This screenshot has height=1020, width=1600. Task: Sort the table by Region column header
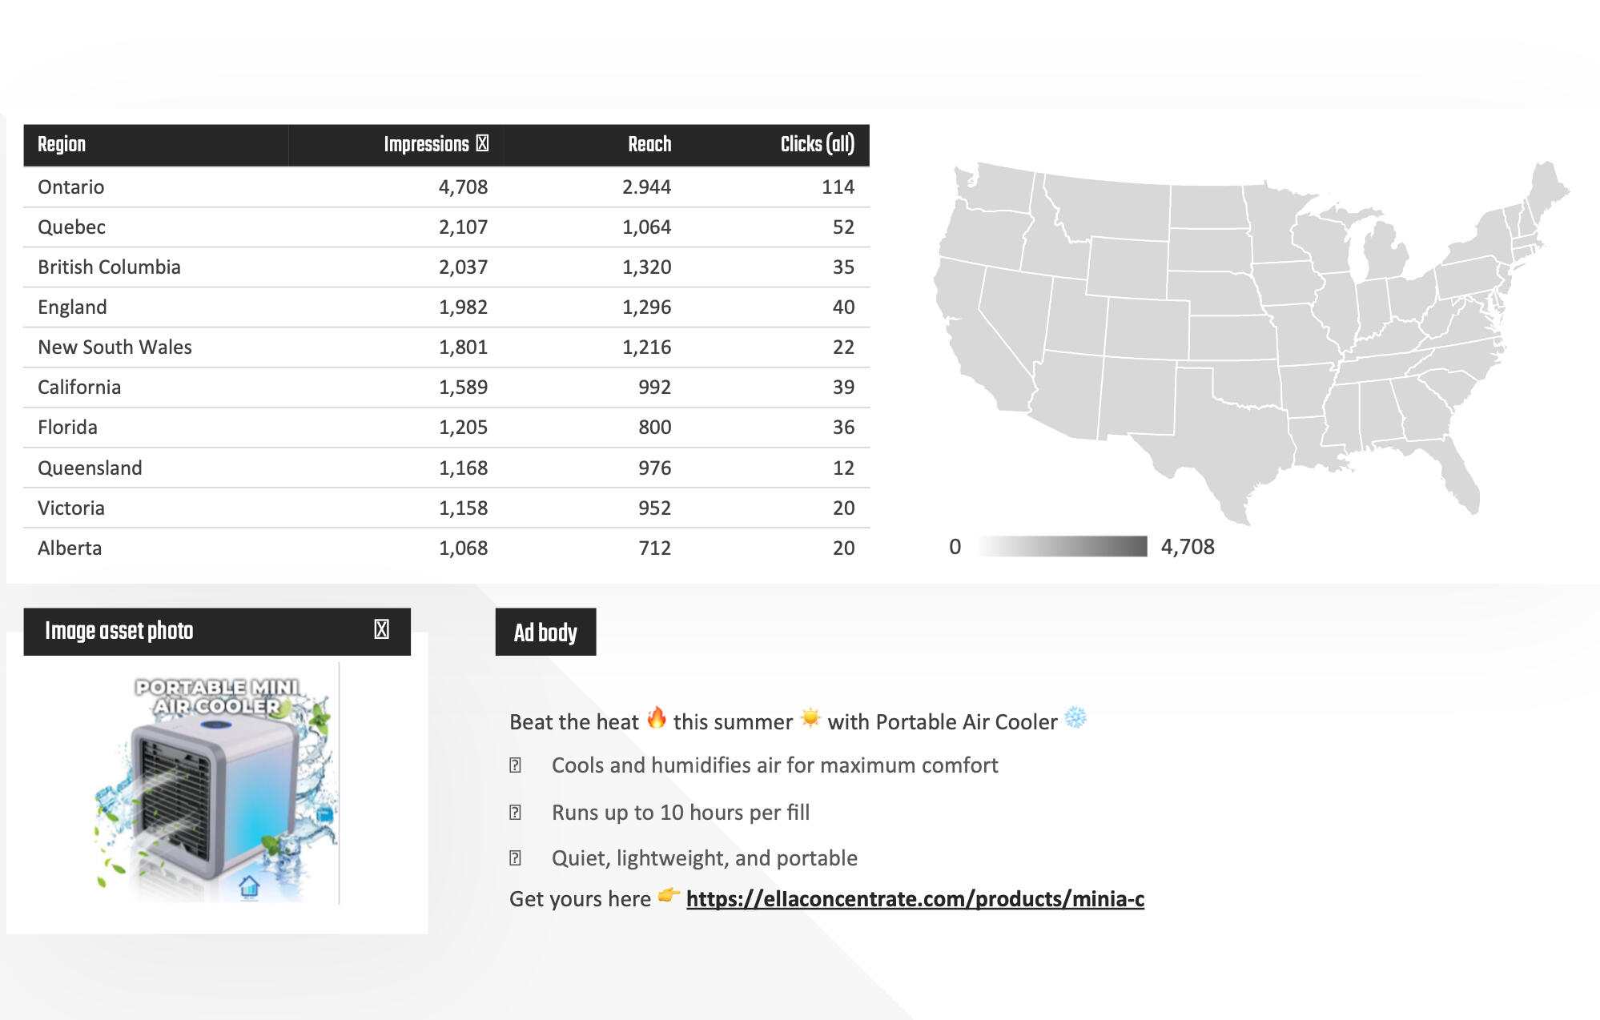(x=62, y=145)
